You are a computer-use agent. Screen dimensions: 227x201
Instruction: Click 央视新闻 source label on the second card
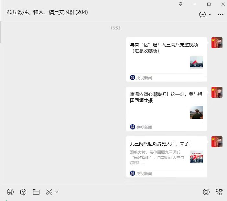144,127
